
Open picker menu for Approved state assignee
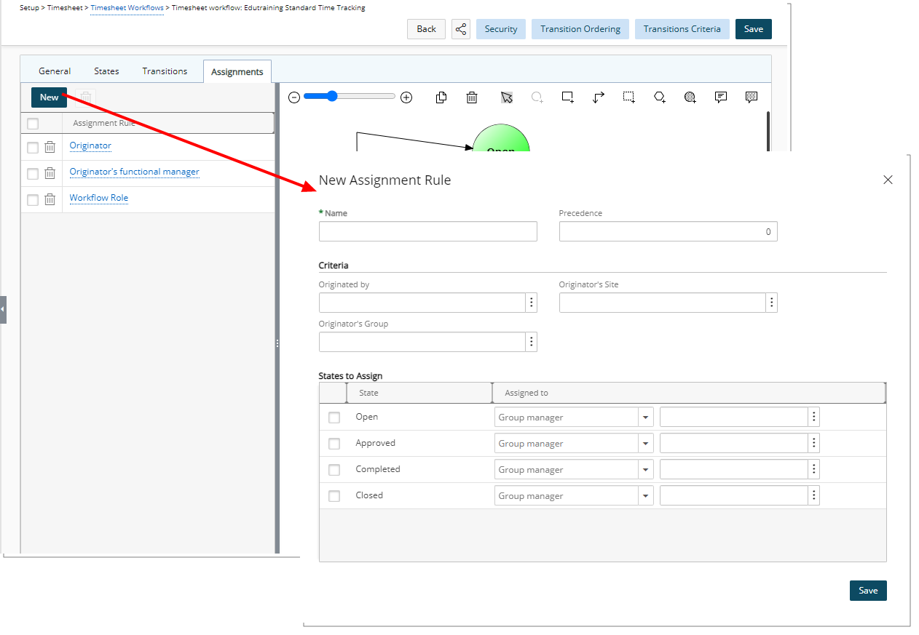click(x=814, y=443)
